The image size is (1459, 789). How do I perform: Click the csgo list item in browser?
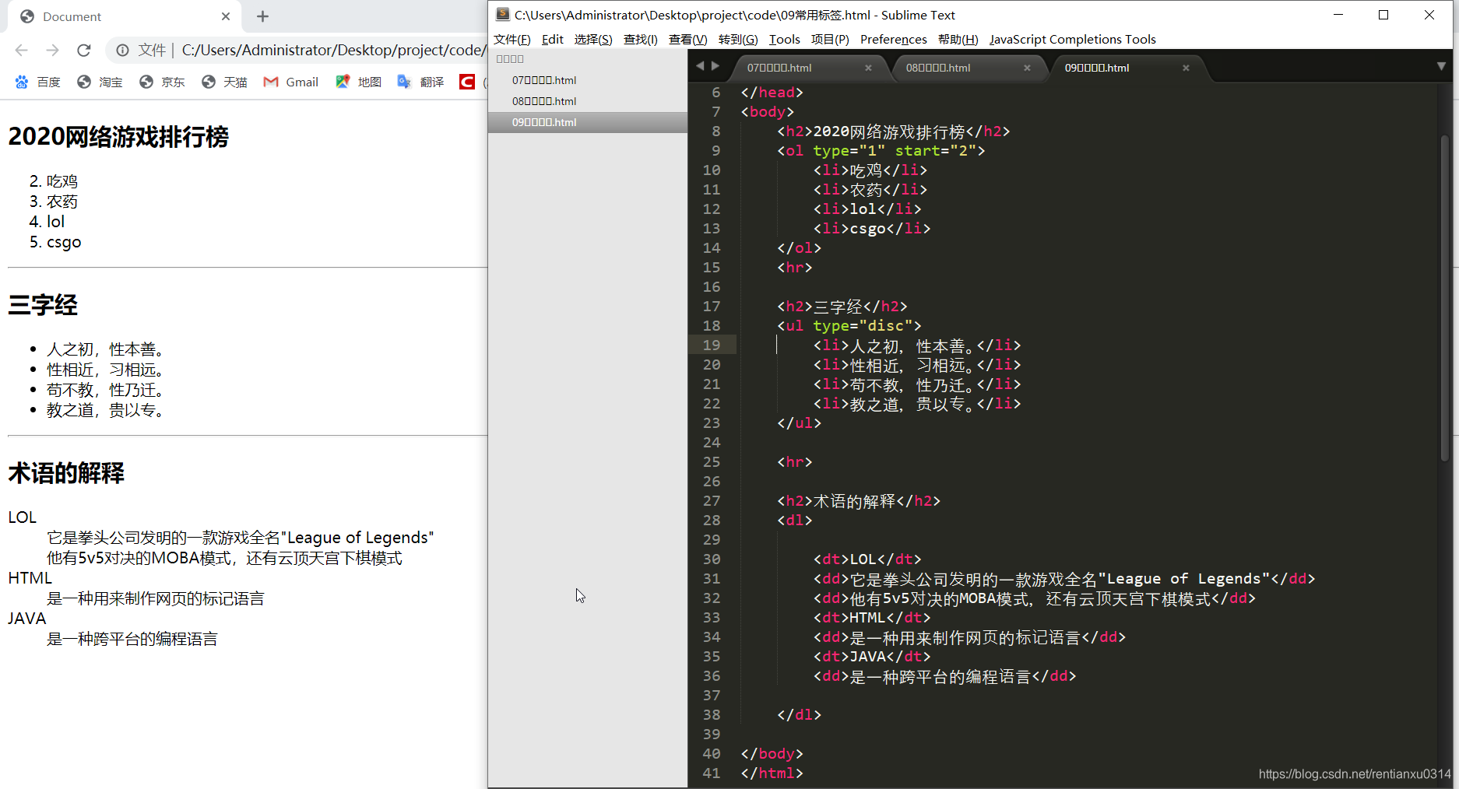64,242
